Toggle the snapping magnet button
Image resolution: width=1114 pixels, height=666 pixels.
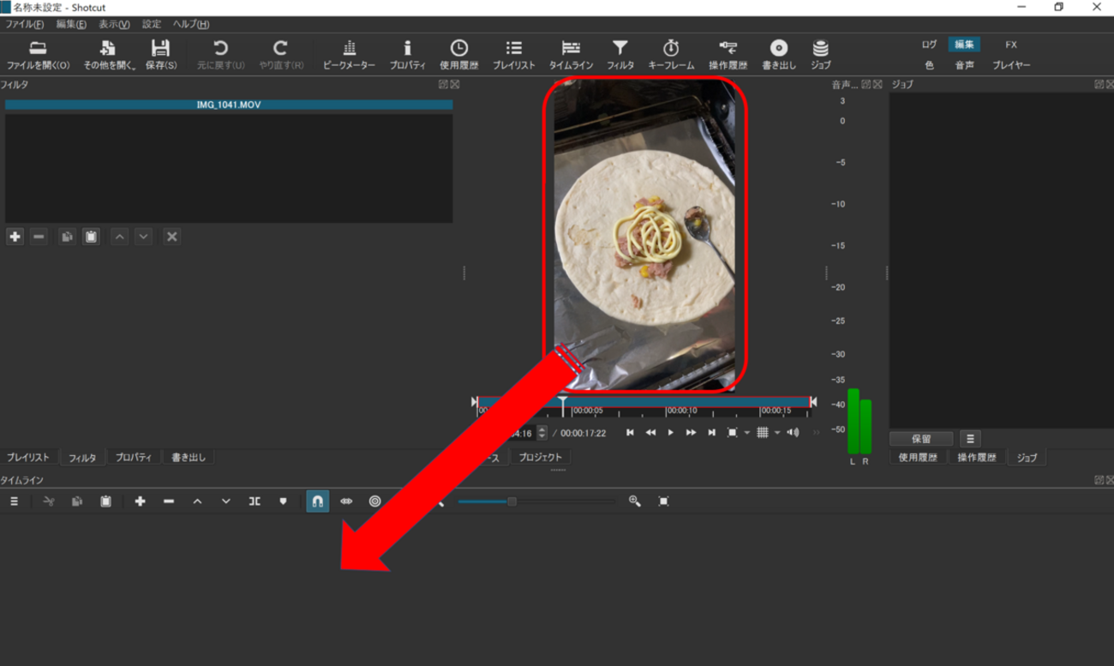[x=317, y=501]
